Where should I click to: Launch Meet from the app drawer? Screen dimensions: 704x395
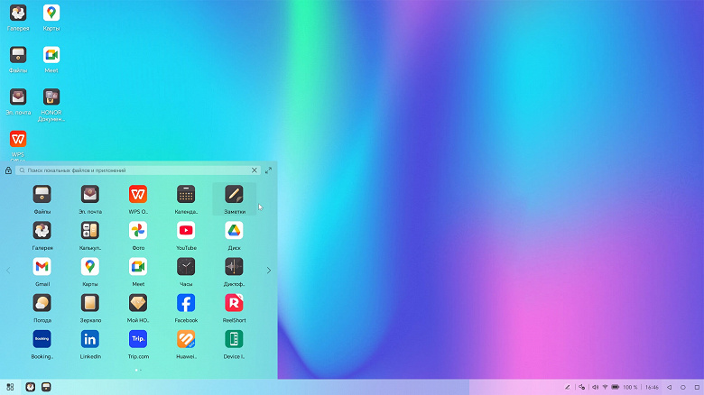138,267
